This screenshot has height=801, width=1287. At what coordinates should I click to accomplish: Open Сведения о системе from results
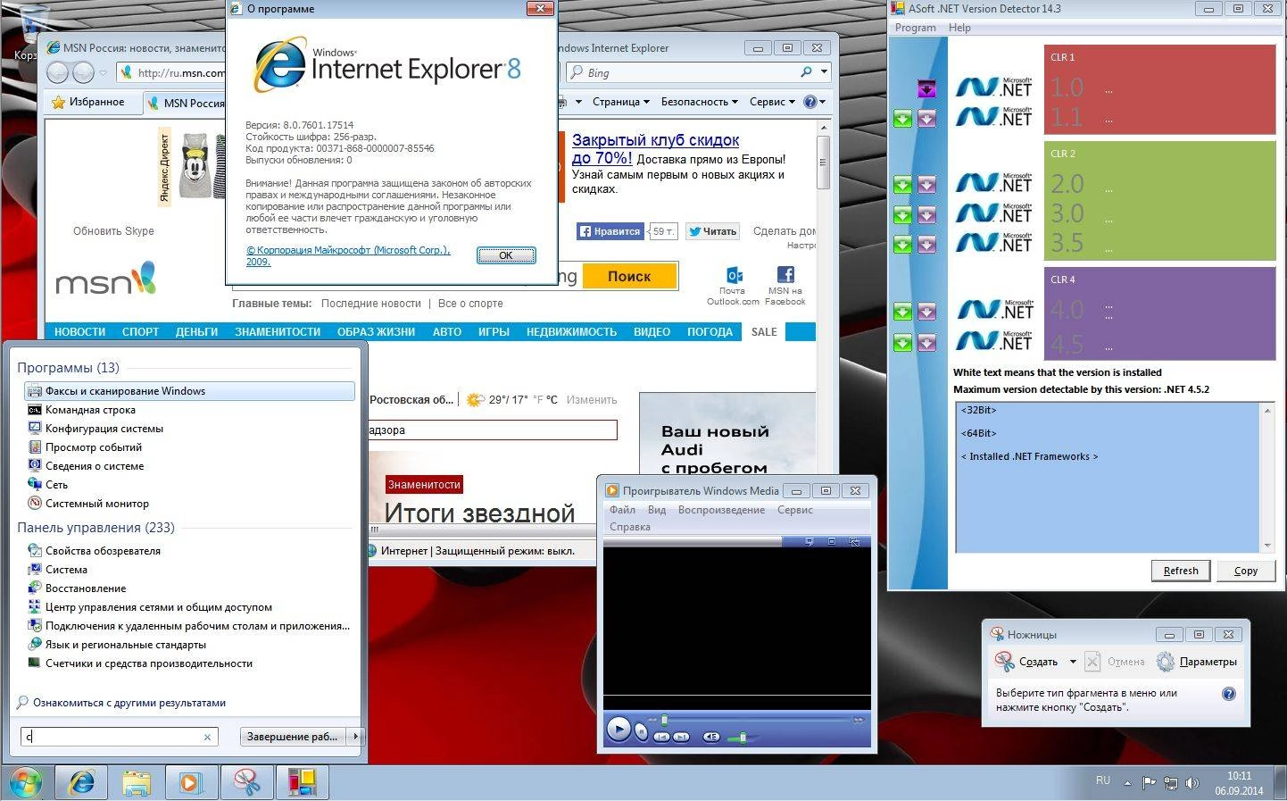pyautogui.click(x=95, y=466)
